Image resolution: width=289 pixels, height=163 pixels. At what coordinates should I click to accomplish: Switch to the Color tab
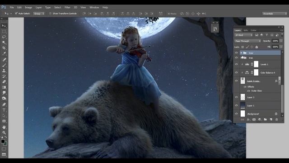point(253,30)
